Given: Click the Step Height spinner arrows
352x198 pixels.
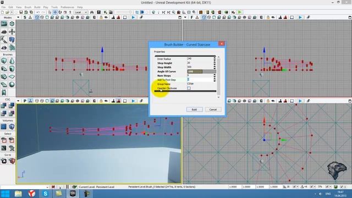Looking at the screenshot, I should point(215,63).
